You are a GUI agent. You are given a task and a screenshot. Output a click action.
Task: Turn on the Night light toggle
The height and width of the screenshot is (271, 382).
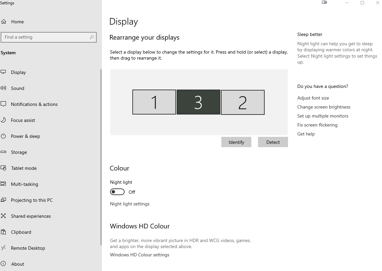pos(117,192)
